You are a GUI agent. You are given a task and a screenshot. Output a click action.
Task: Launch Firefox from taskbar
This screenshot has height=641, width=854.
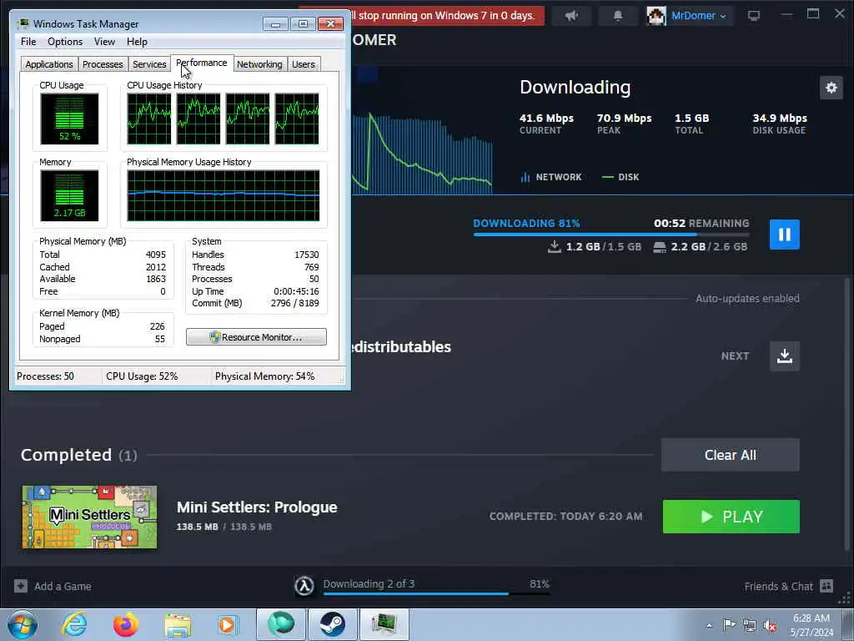126,624
